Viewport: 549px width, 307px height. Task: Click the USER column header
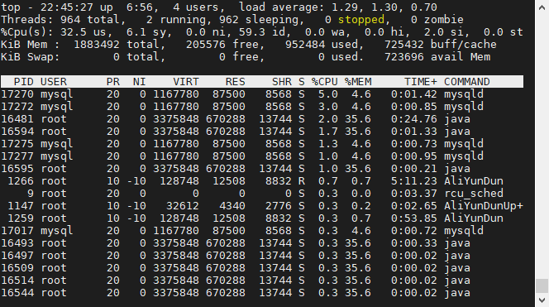(x=54, y=82)
